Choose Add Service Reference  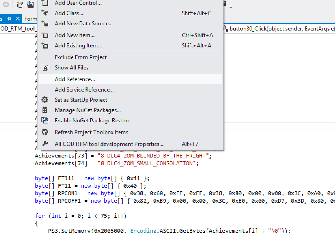click(130, 90)
